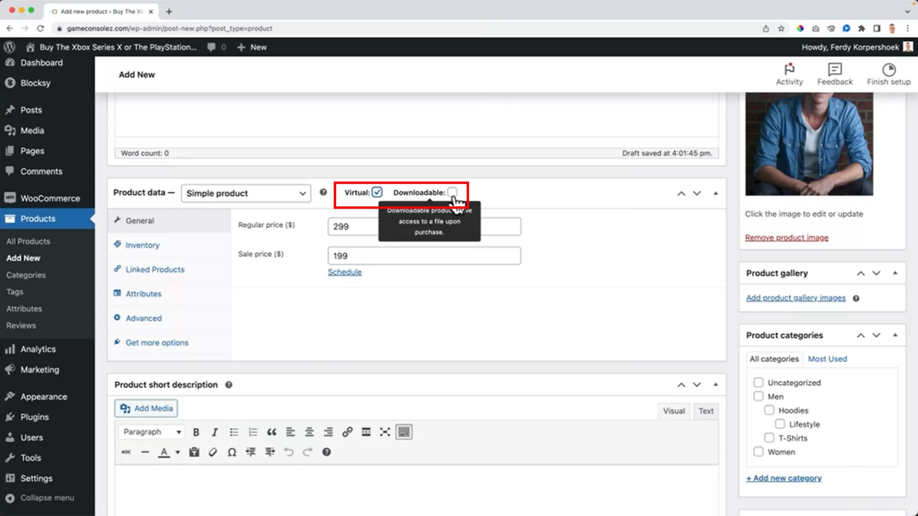The image size is (918, 516).
Task: Switch to the Most Used categories tab
Action: click(x=827, y=359)
